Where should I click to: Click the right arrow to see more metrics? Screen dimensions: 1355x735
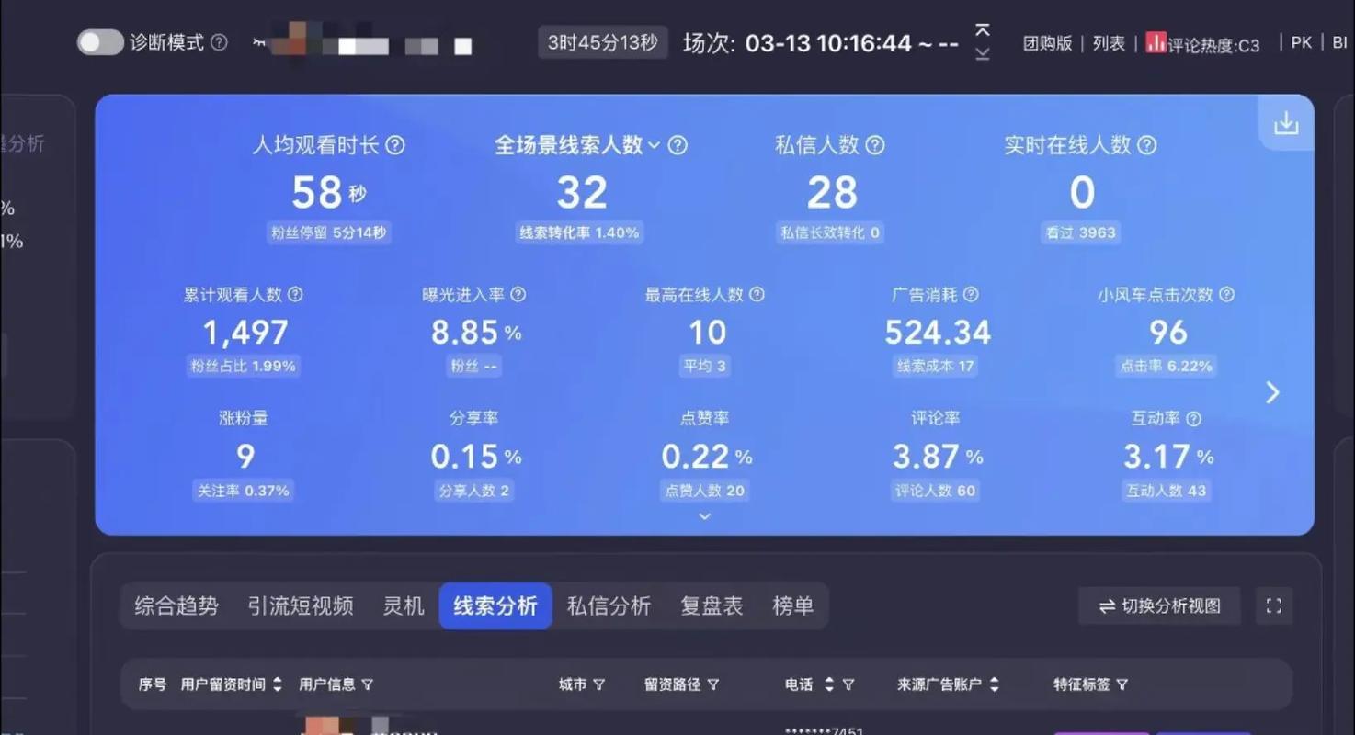click(x=1272, y=392)
